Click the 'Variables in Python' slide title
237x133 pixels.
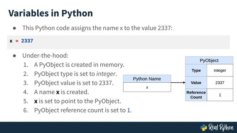click(50, 13)
